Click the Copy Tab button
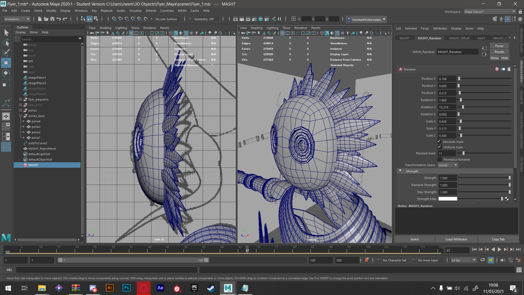524x295 pixels. point(498,239)
